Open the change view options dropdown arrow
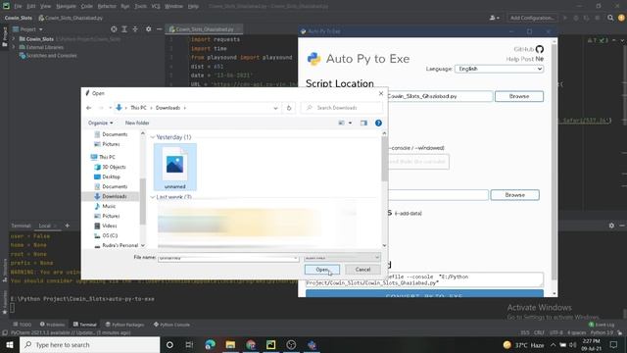The image size is (627, 353). click(351, 123)
